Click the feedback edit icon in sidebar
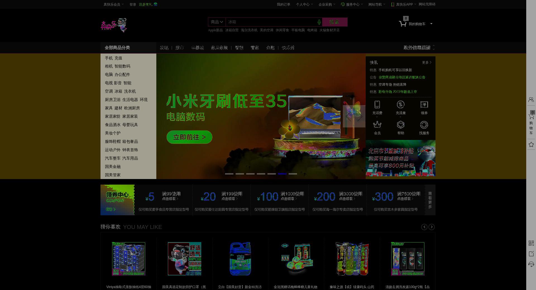This screenshot has height=290, width=536. (531, 254)
